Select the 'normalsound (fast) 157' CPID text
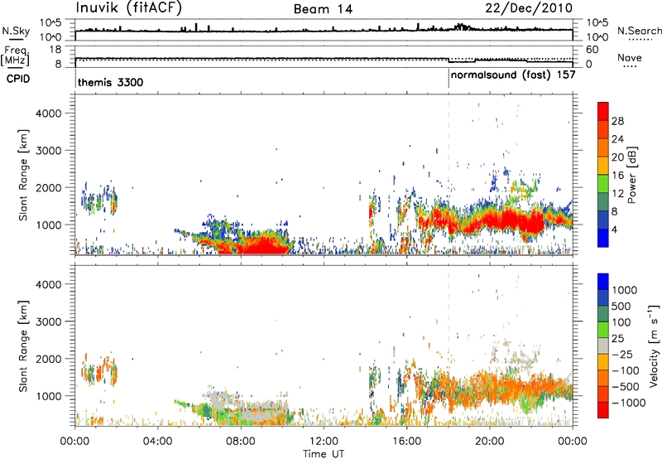The height and width of the screenshot is (459, 662). pyautogui.click(x=513, y=75)
